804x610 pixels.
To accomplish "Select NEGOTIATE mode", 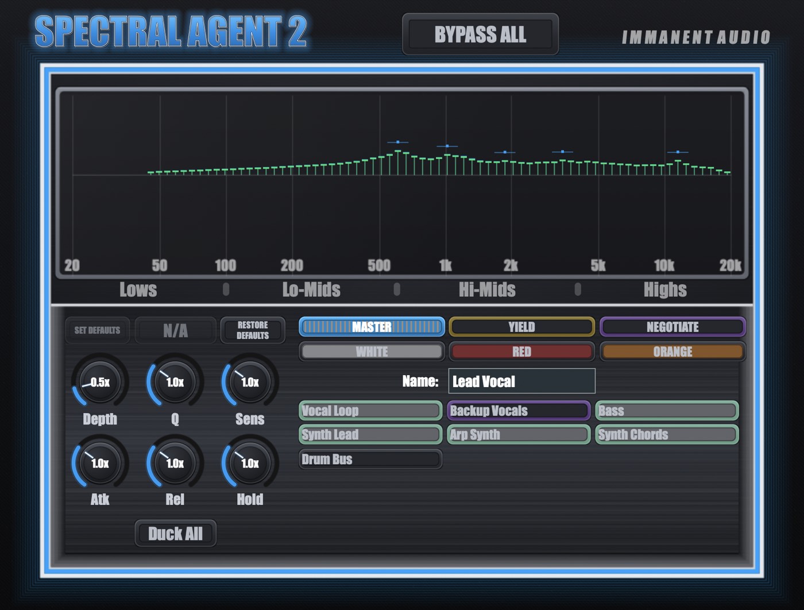I will [672, 327].
